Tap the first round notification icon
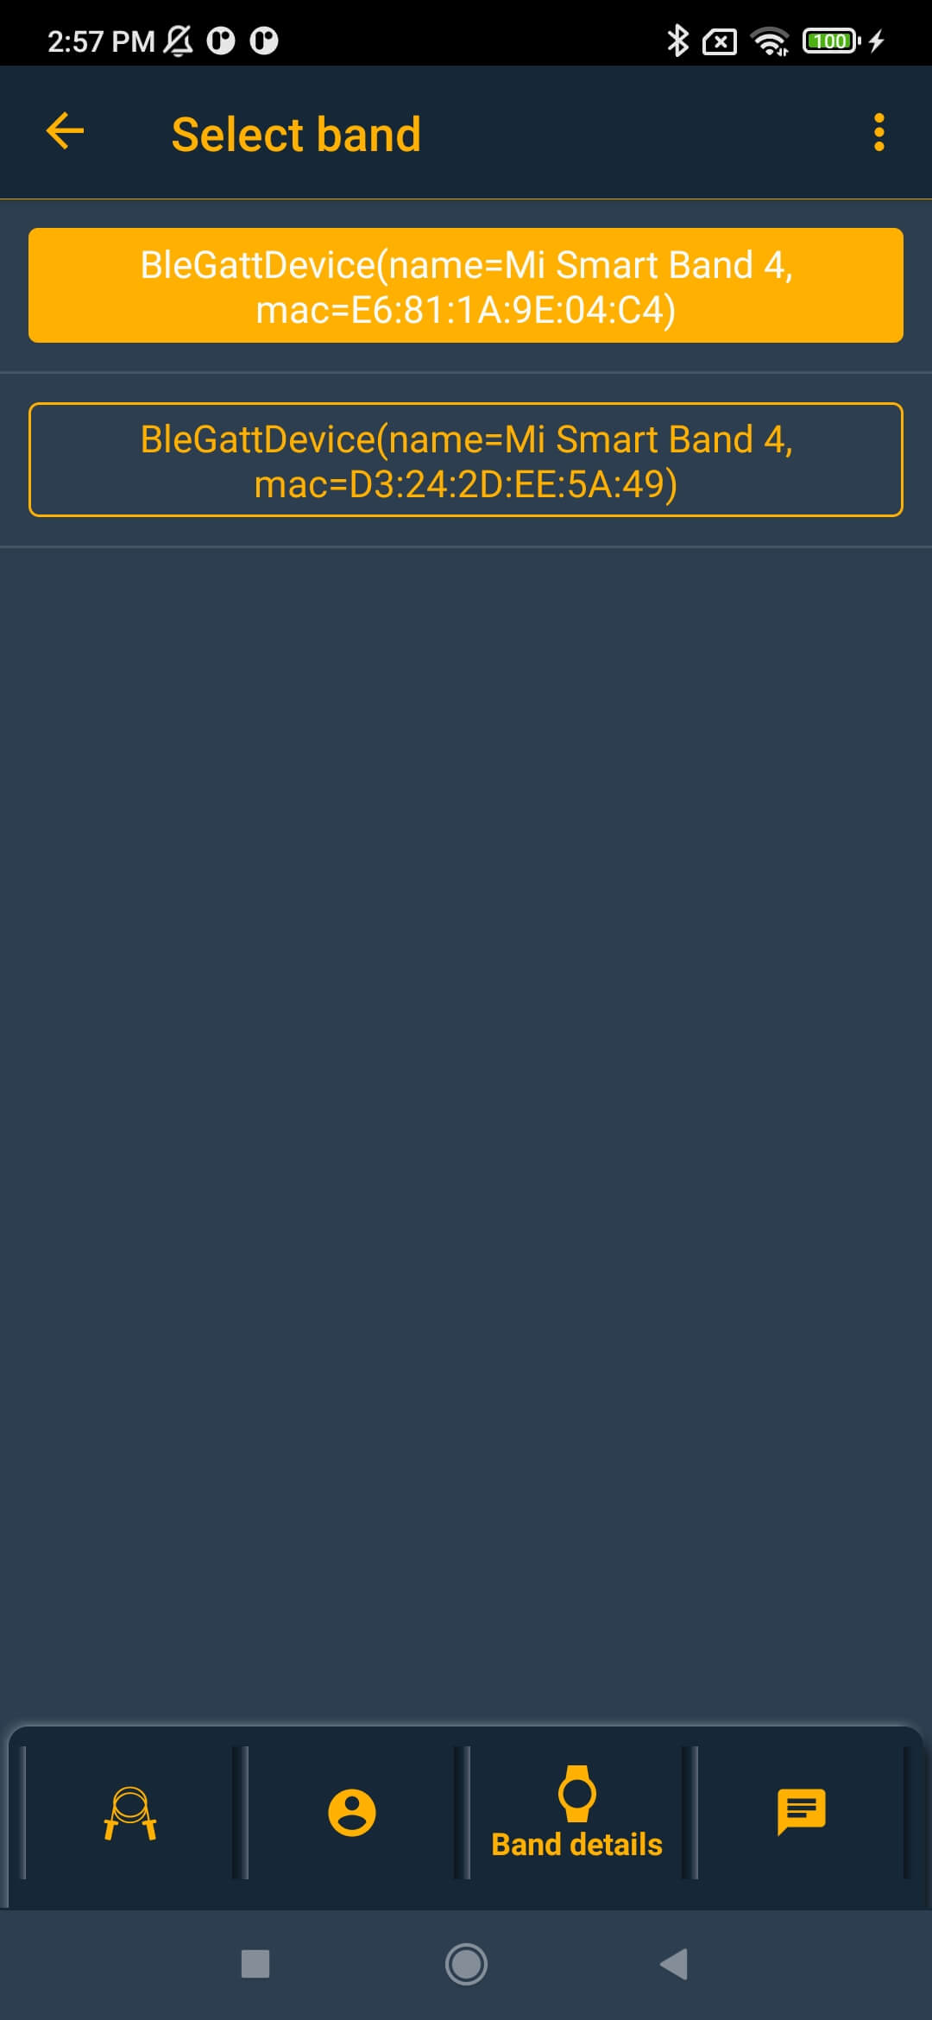932x2020 pixels. pos(221,41)
